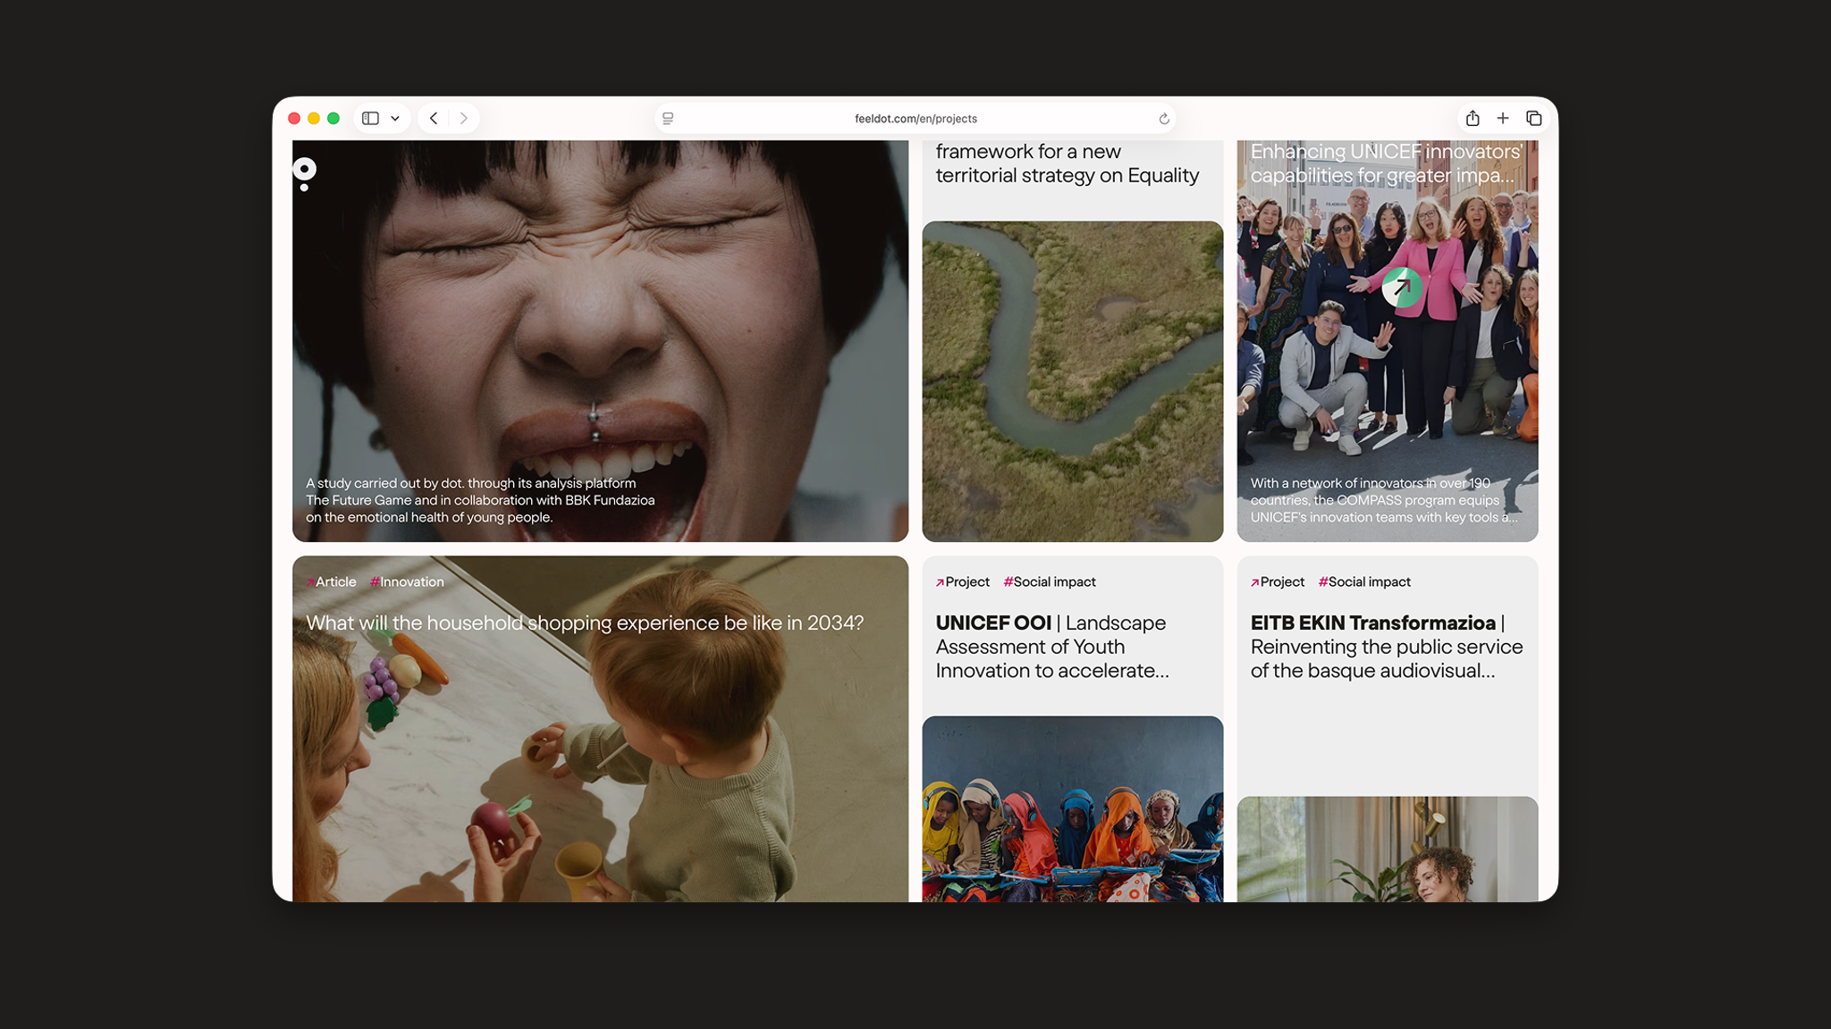The image size is (1831, 1029).
Task: Click the aerial river photo thumbnail
Action: tap(1072, 381)
